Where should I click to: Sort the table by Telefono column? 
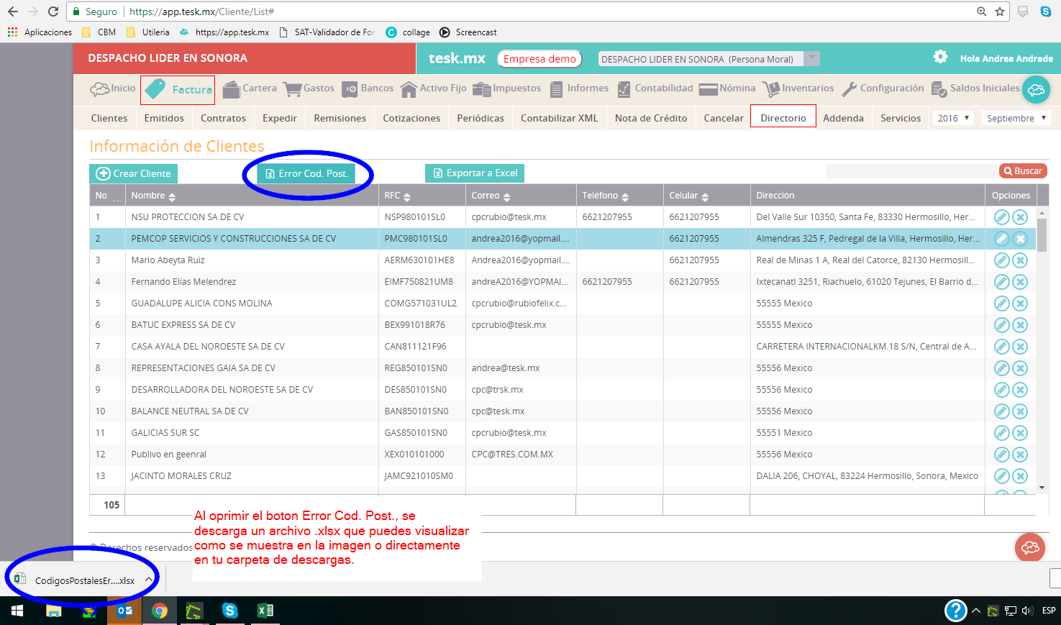[625, 196]
